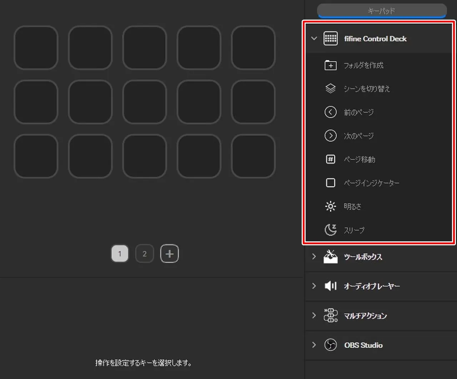
Task: Click the スリープ moon icon
Action: (x=330, y=230)
